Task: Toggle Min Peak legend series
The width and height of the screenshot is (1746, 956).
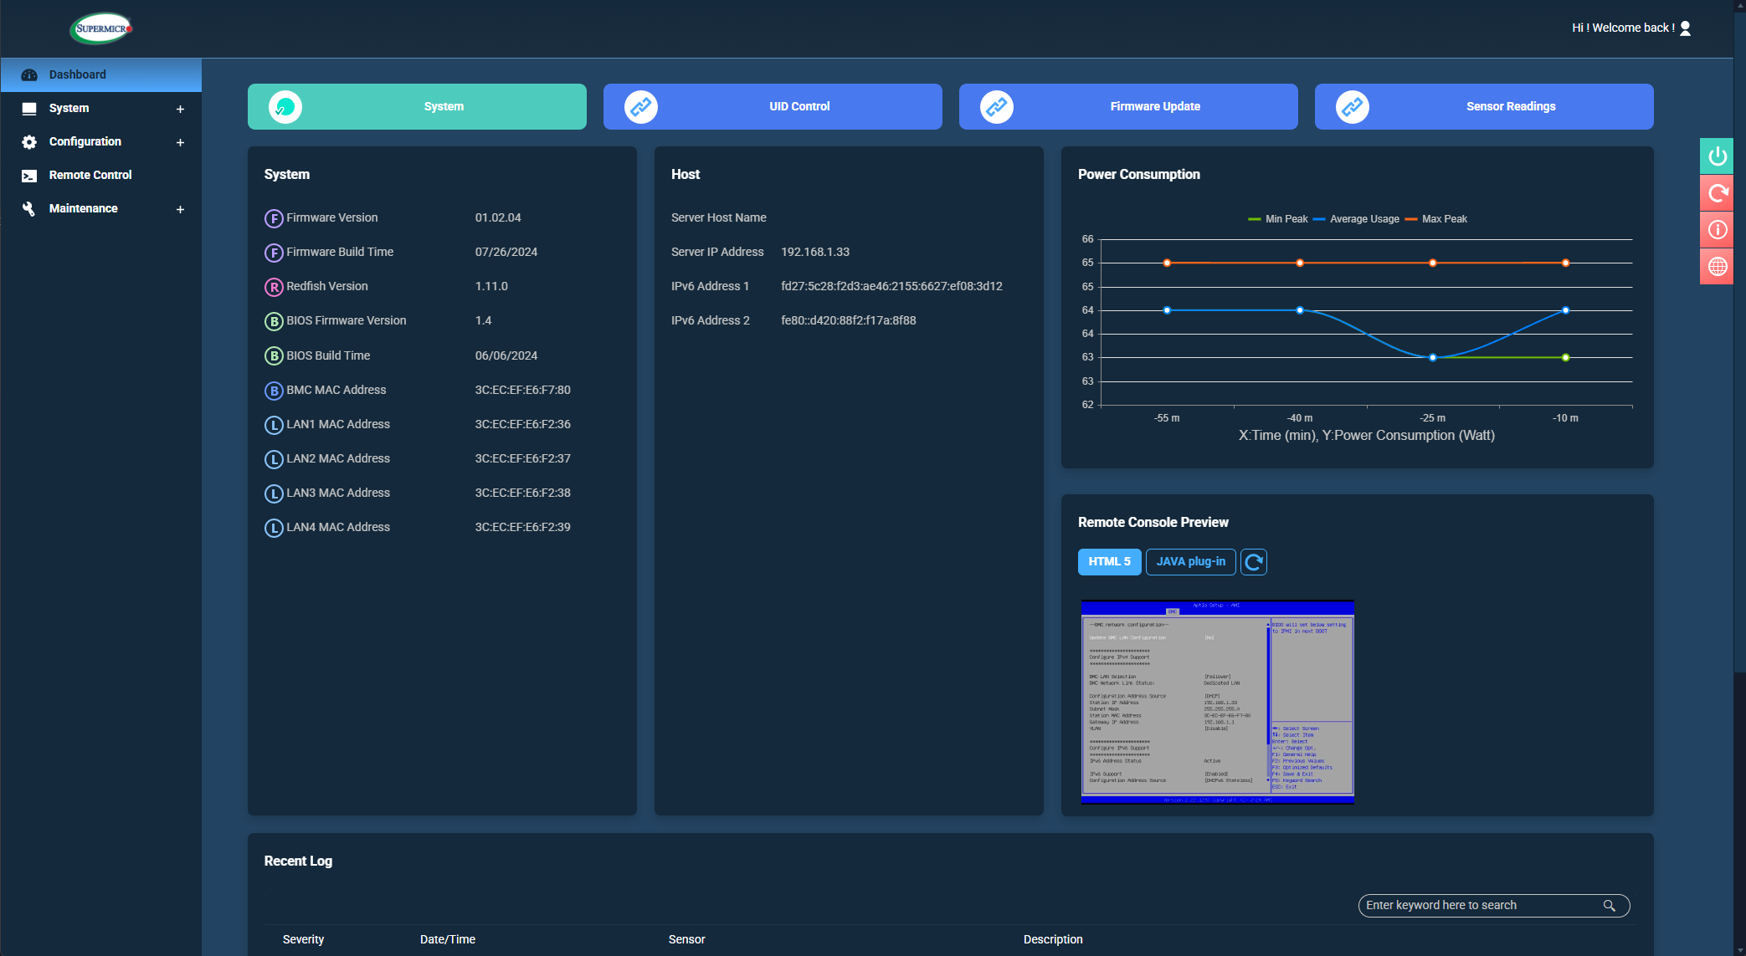Action: click(x=1277, y=219)
